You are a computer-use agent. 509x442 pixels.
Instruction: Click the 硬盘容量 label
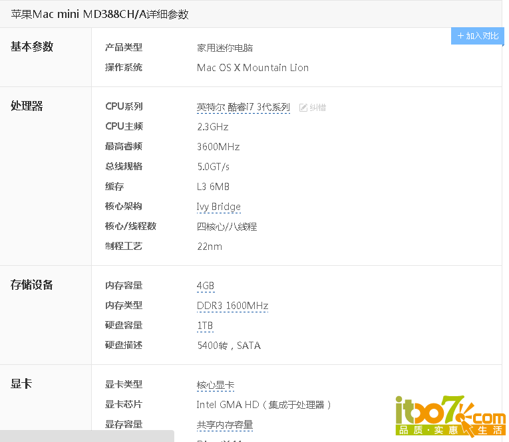(x=124, y=325)
